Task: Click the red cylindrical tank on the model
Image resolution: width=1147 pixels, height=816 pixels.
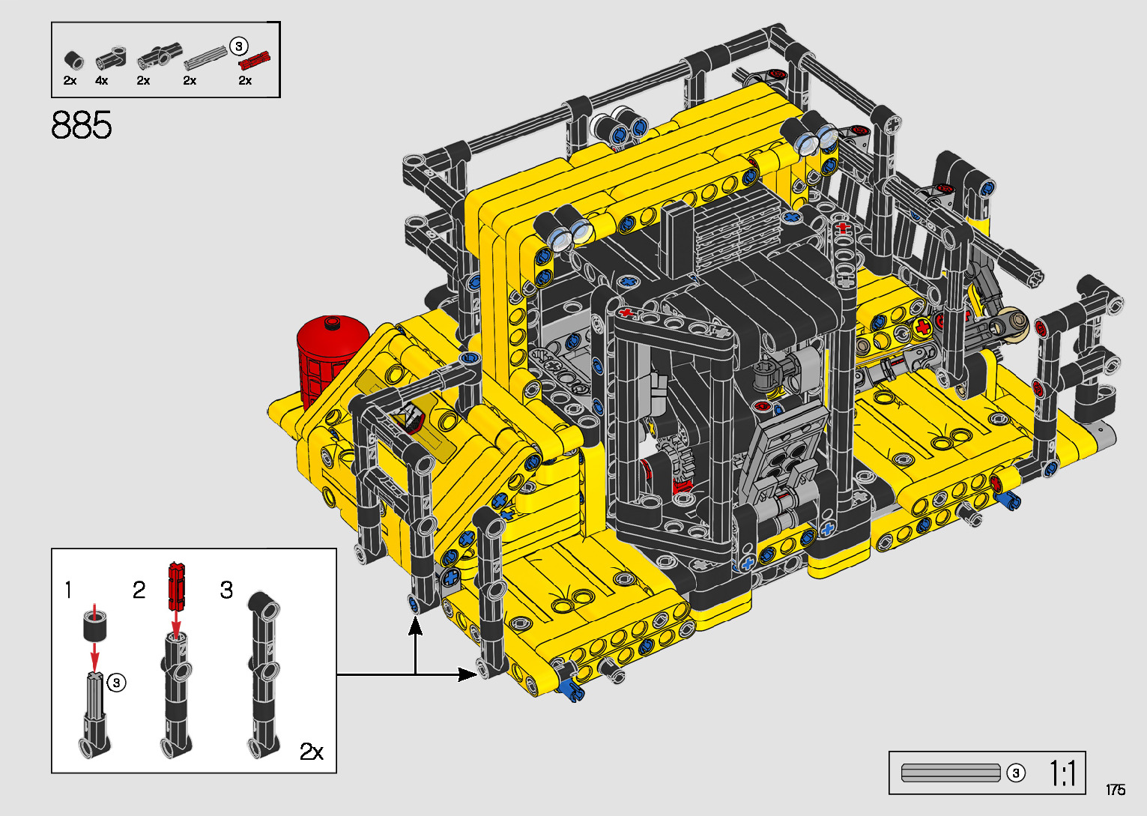Action: [x=330, y=352]
